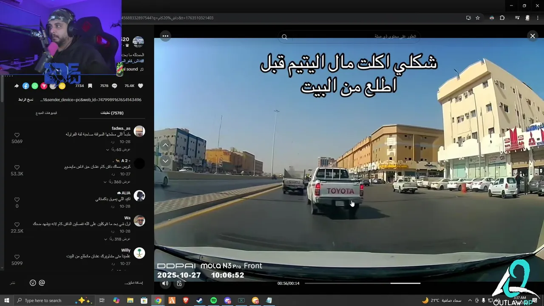Image resolution: width=544 pixels, height=306 pixels.
Task: Bookmark the video with 7734 saves
Action: (90, 86)
